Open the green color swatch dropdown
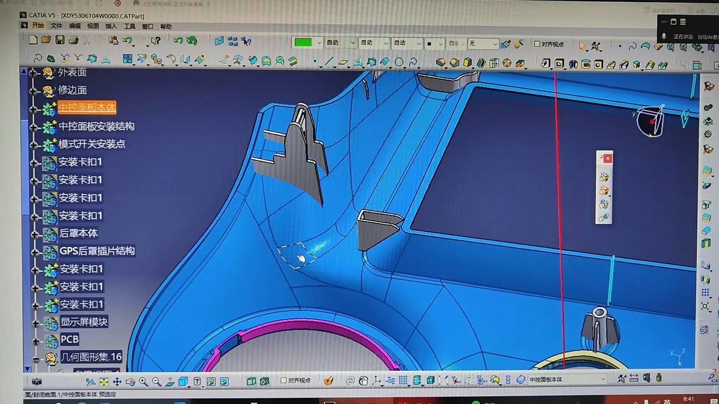Image resolution: width=719 pixels, height=404 pixels. click(x=308, y=43)
